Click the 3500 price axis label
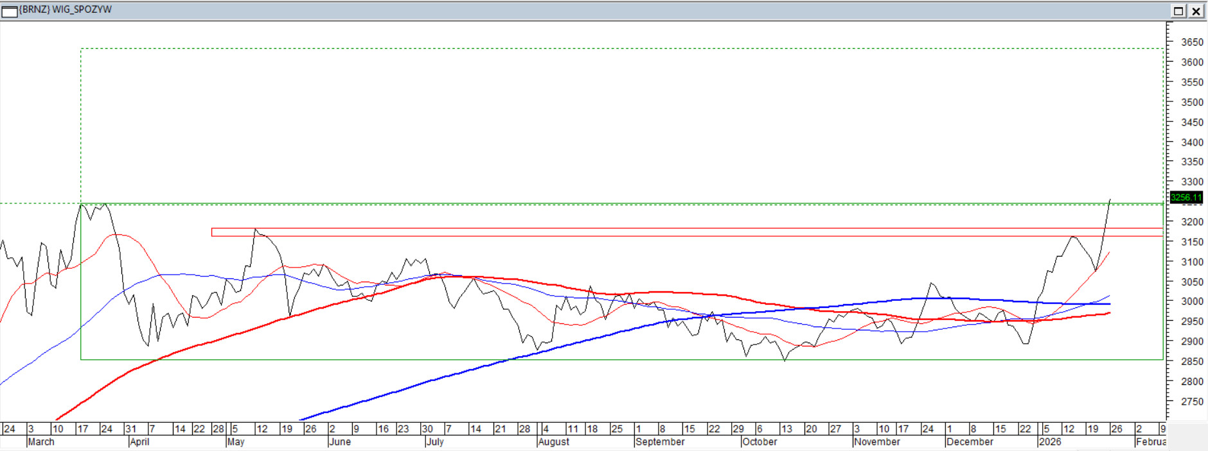This screenshot has height=451, width=1208. pyautogui.click(x=1192, y=102)
